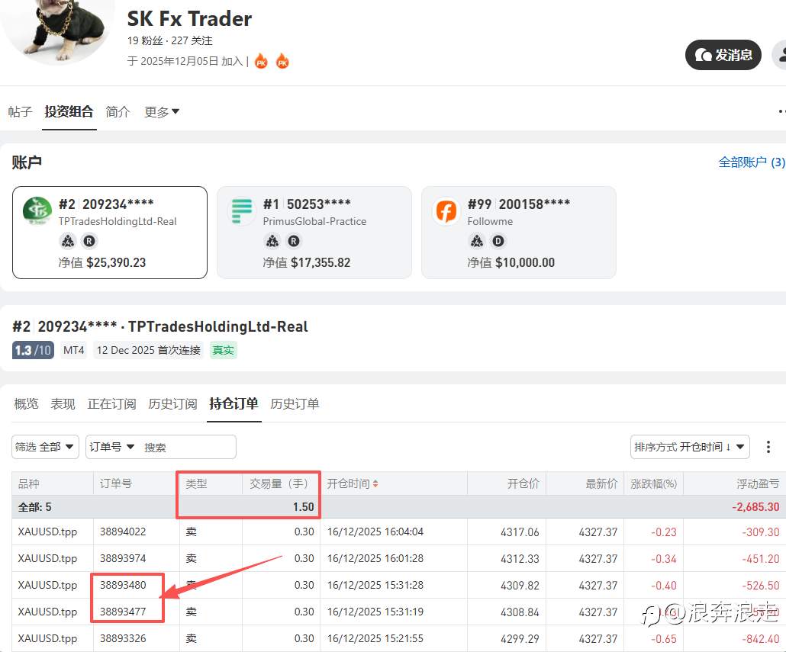786x652 pixels.
Task: Sort by the 开仓时间 column header
Action: pyautogui.click(x=353, y=483)
